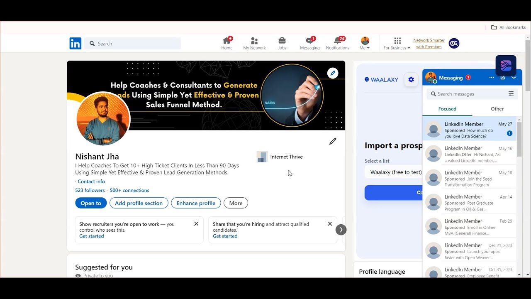Open May 10 Seed Transformation Program message

click(x=470, y=178)
